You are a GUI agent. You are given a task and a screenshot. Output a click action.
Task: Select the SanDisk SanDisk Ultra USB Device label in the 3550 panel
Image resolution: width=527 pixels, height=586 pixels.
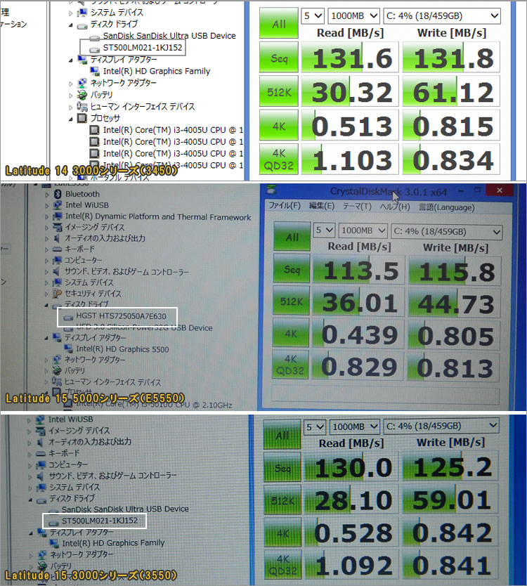point(125,509)
